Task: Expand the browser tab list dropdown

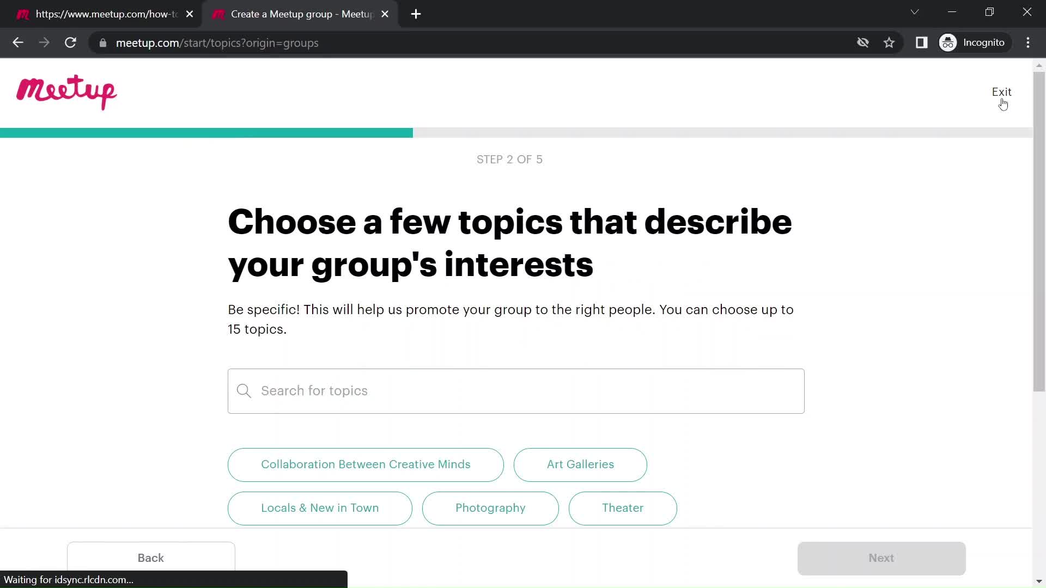Action: point(915,12)
